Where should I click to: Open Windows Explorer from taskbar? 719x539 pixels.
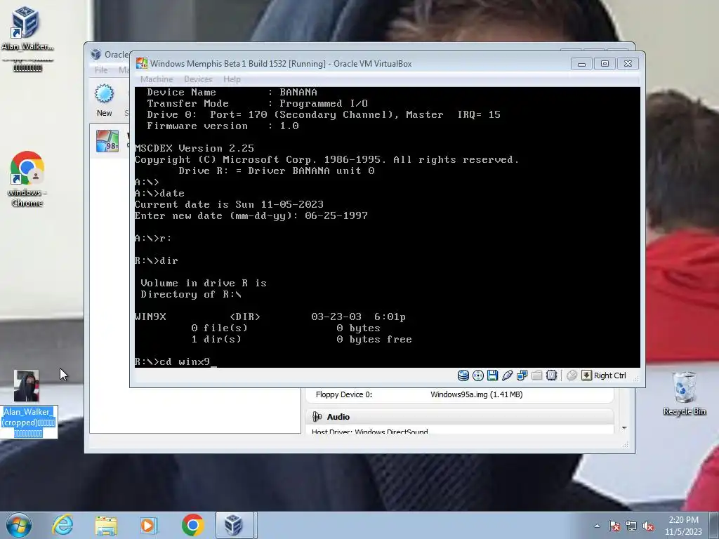coord(106,525)
